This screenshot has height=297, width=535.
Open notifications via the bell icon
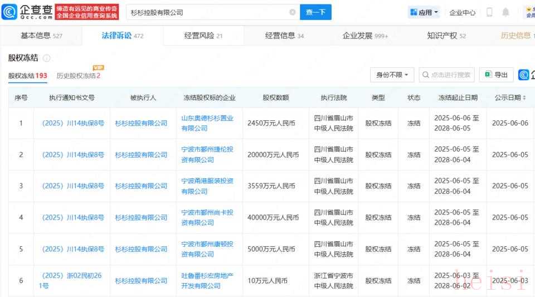pyautogui.click(x=505, y=12)
